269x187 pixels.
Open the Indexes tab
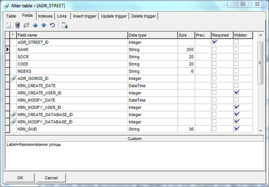(x=45, y=16)
